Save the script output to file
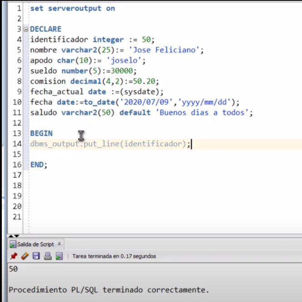 click(36, 256)
